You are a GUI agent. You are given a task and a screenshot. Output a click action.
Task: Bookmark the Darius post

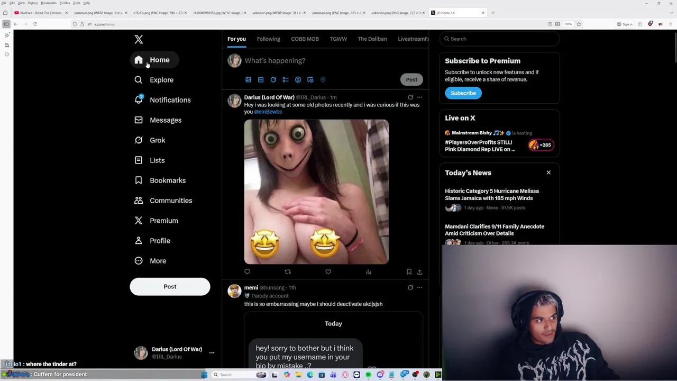click(x=409, y=272)
